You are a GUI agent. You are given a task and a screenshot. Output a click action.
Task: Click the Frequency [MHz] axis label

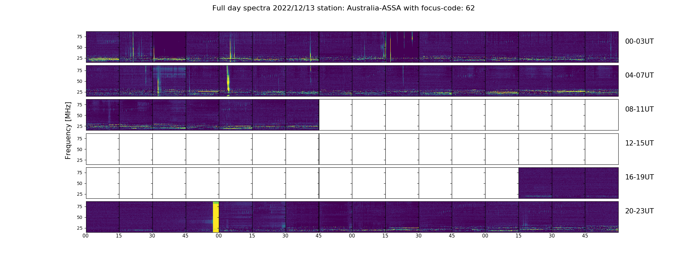(68, 130)
